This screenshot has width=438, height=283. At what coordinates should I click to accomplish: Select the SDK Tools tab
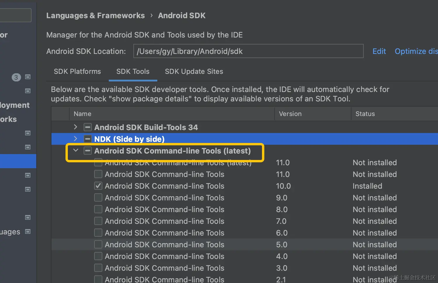coord(133,71)
